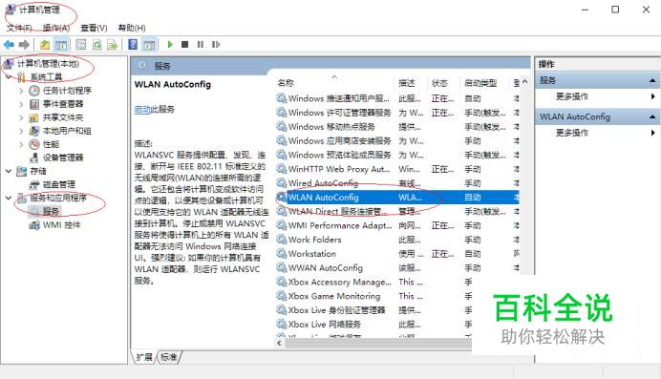Expand the 事件查看器 node arrow
Image resolution: width=661 pixels, height=379 pixels.
pyautogui.click(x=21, y=104)
